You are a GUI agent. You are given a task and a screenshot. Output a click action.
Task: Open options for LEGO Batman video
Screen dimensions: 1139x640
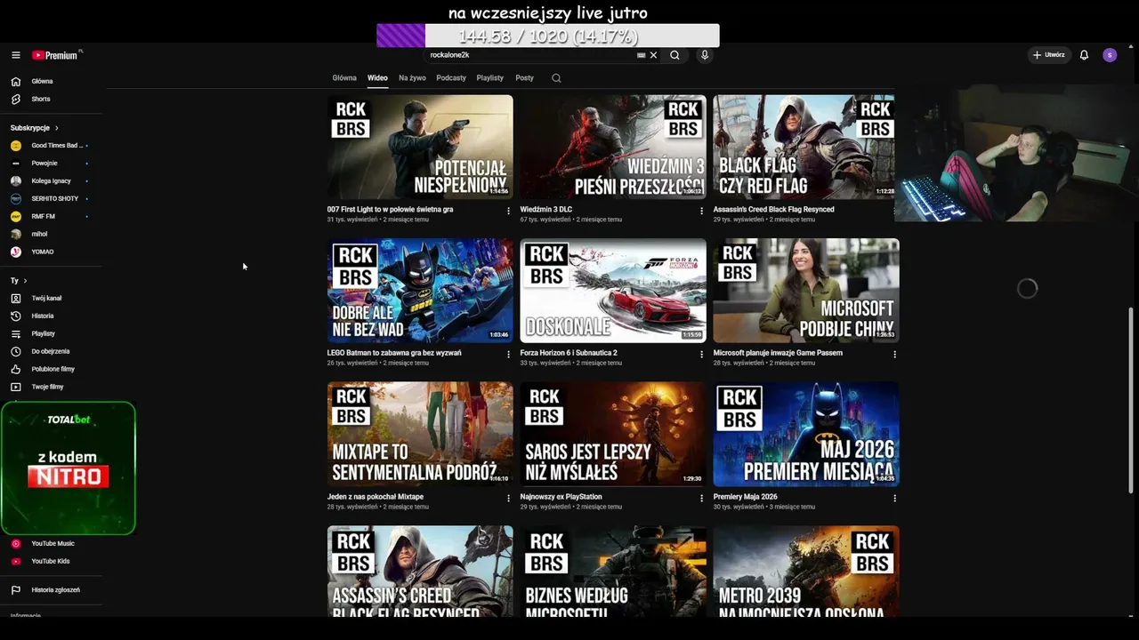pyautogui.click(x=509, y=354)
